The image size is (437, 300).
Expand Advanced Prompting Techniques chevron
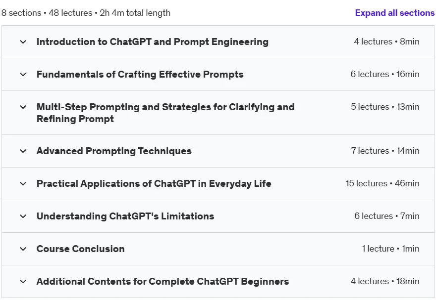23,151
